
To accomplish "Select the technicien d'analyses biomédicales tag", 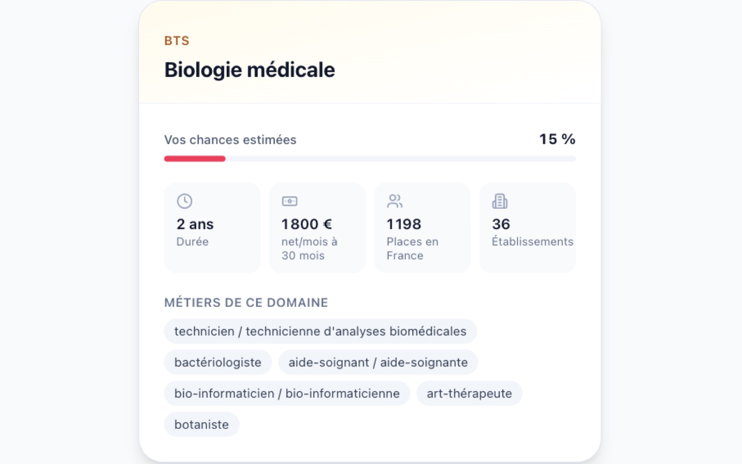I will [320, 331].
